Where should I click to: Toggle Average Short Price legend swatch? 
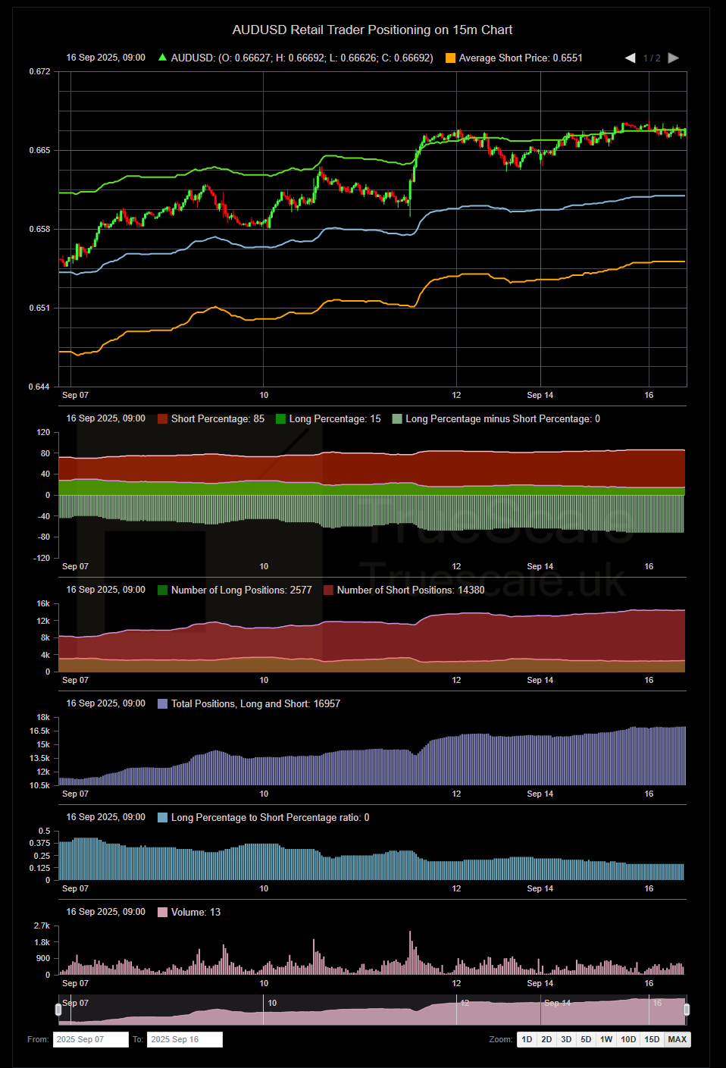click(x=450, y=58)
